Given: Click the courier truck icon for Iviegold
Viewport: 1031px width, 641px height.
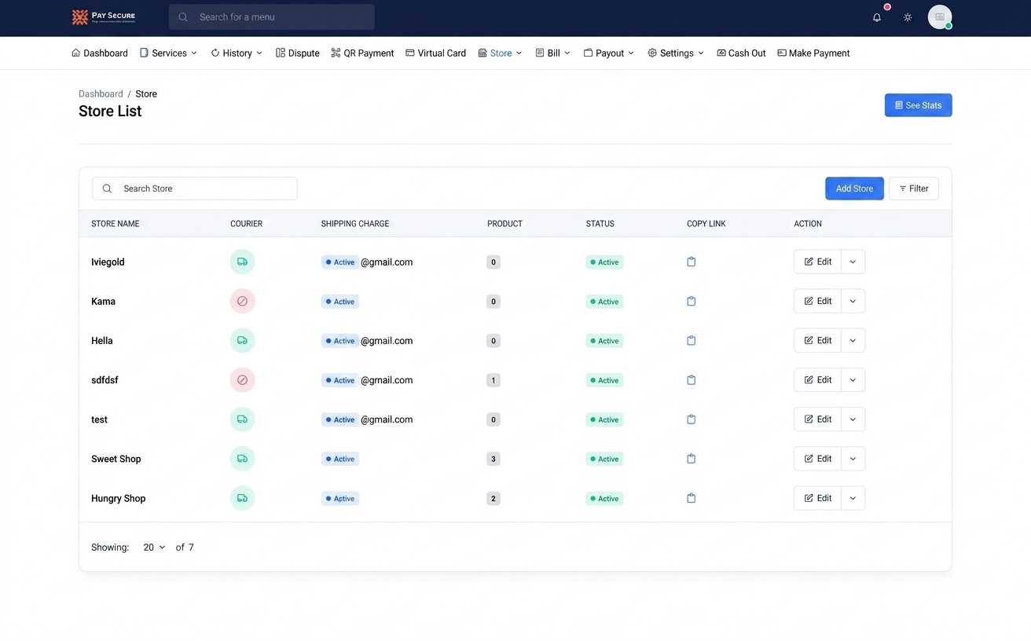Looking at the screenshot, I should (242, 262).
